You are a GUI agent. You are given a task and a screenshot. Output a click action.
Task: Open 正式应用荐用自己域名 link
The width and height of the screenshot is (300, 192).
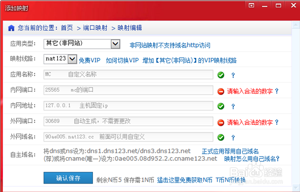[x=230, y=151]
